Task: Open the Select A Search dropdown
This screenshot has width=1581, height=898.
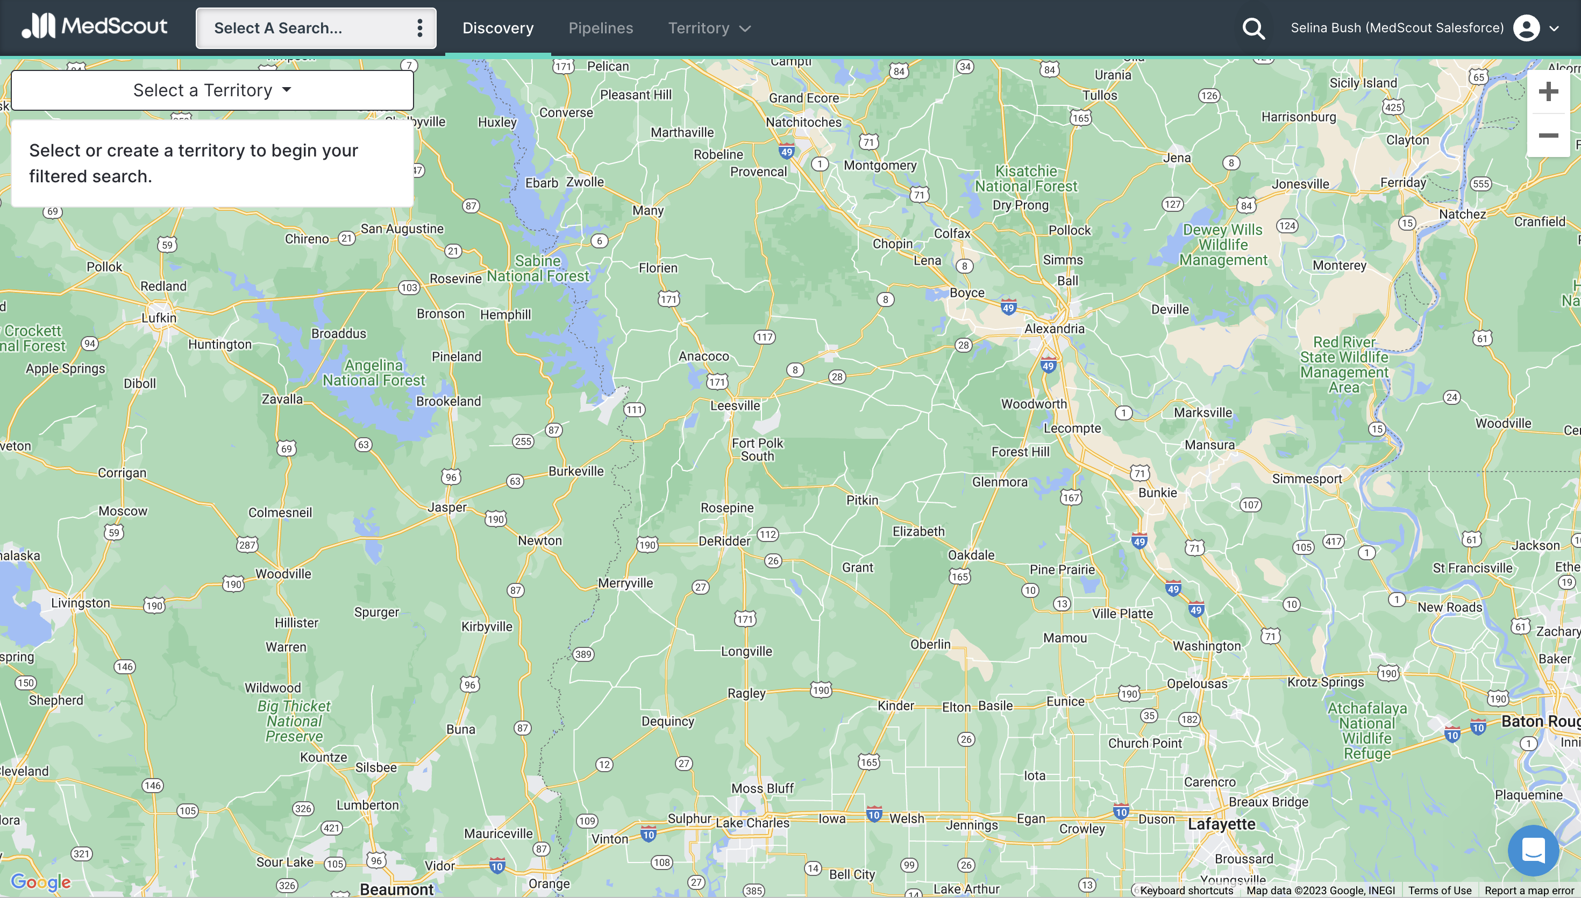Action: tap(316, 28)
